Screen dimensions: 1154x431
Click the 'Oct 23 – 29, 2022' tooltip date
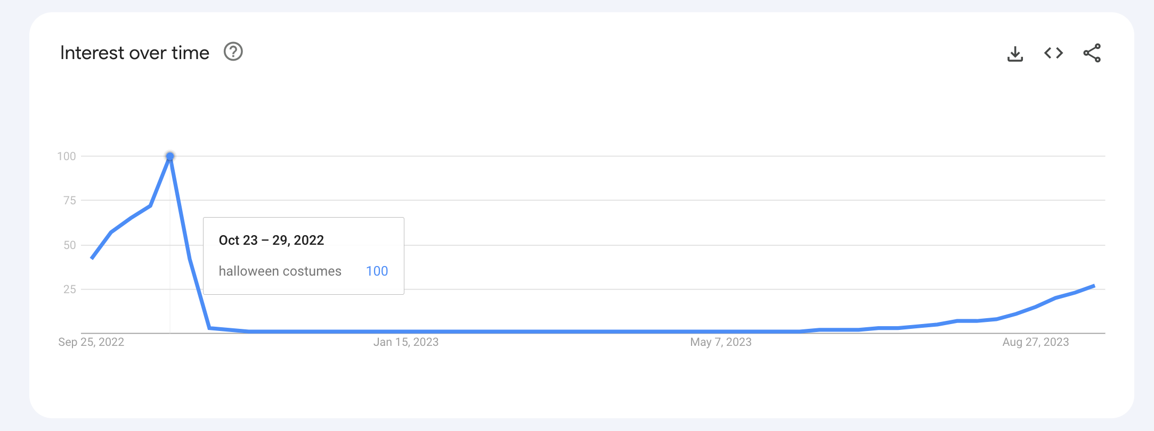[x=271, y=241]
